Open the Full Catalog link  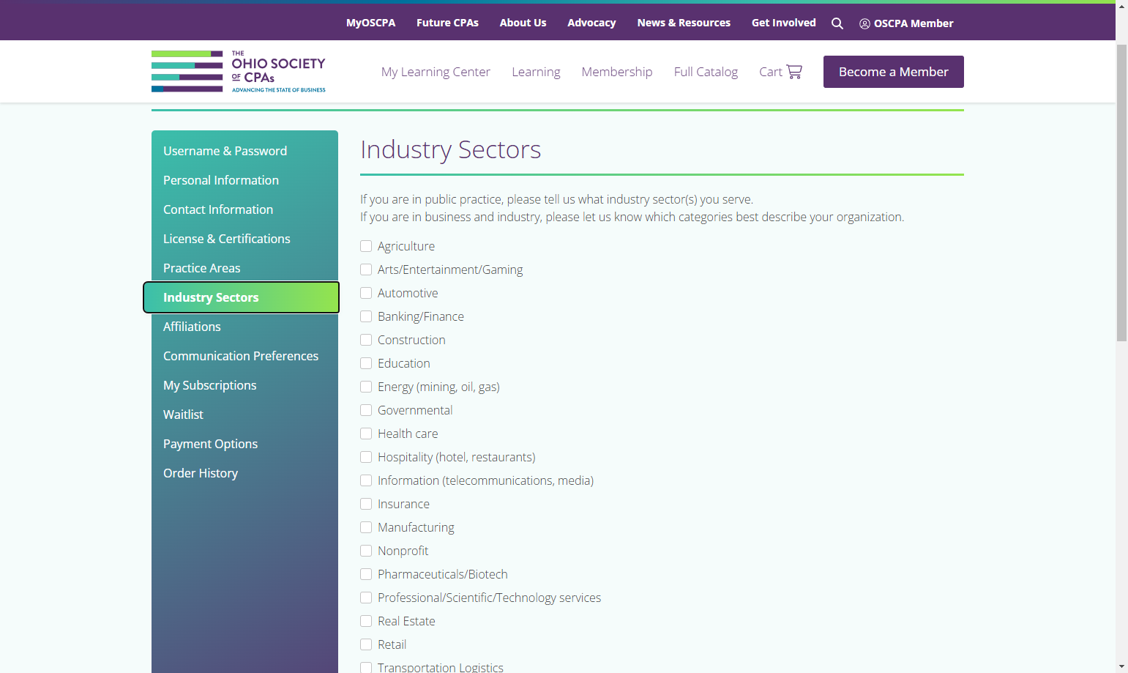point(706,72)
